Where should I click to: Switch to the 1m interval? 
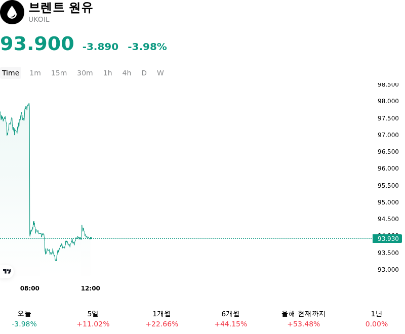(x=35, y=73)
